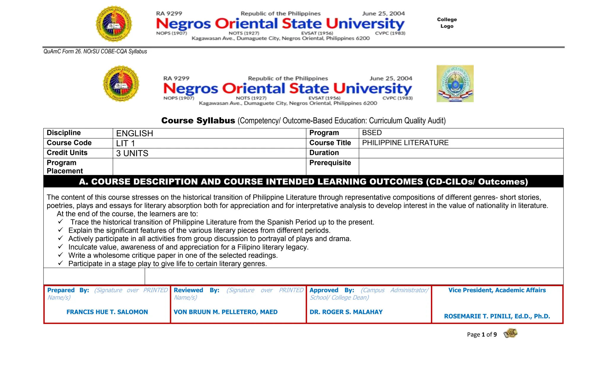Click the green college logo emblem
Image resolution: width=607 pixels, height=368 pixels.
click(455, 84)
